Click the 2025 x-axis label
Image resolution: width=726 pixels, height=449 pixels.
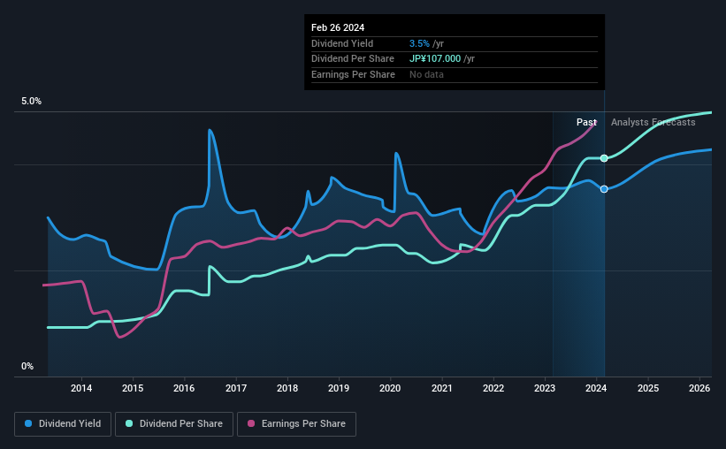[648, 388]
